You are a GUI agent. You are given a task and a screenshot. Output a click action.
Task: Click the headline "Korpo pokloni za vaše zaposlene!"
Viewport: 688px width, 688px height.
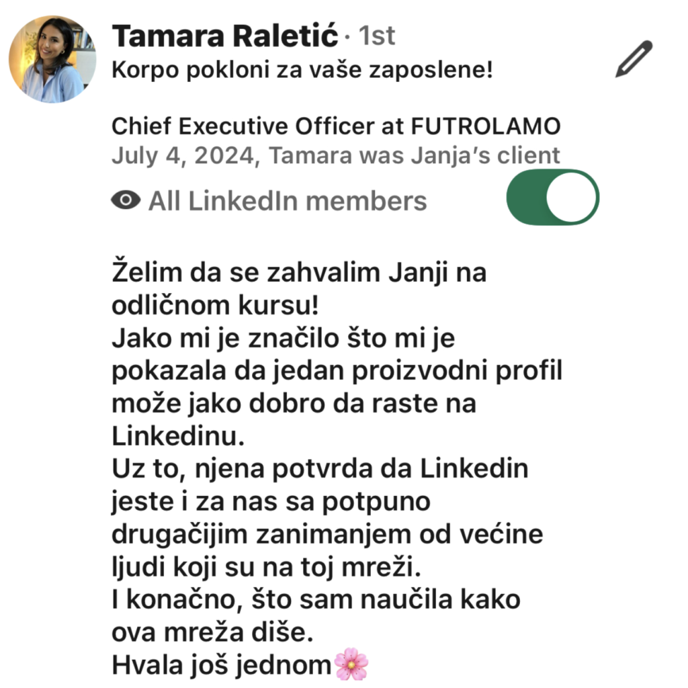302,69
